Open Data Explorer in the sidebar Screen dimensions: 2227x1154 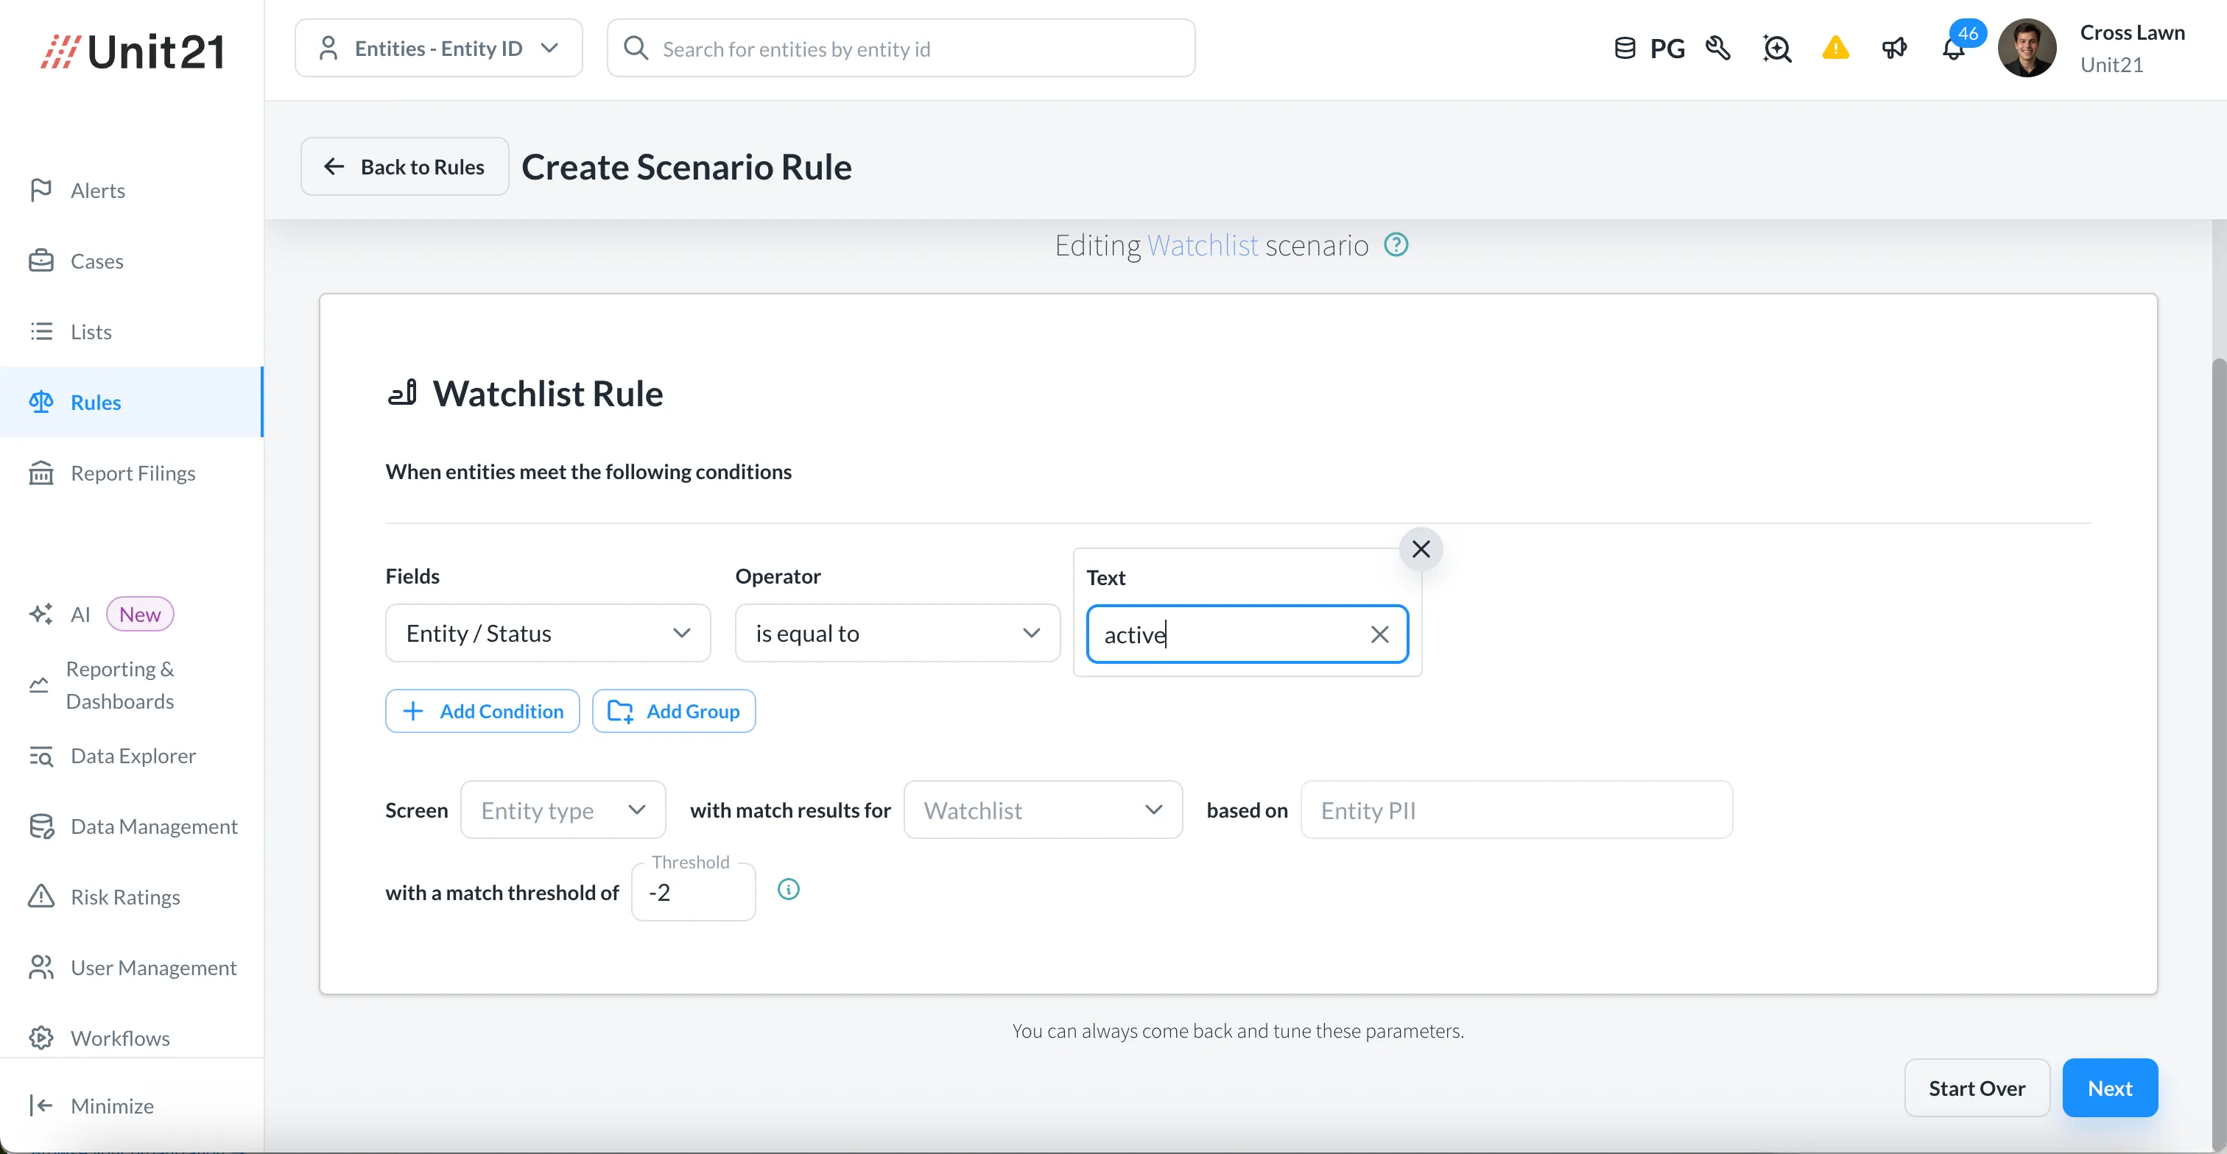(133, 756)
